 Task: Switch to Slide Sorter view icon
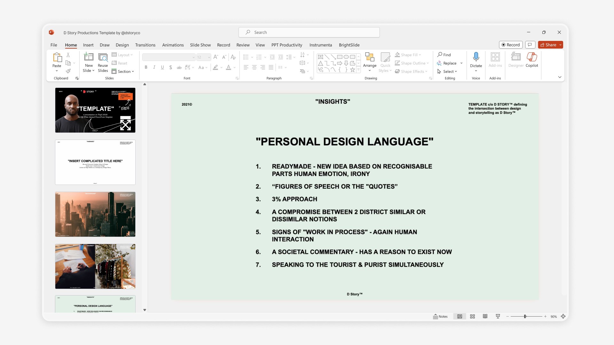(472, 316)
